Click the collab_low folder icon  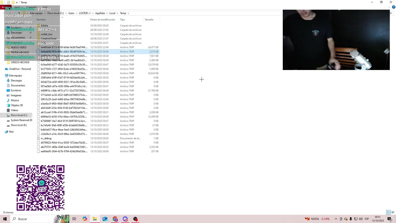pos(38,34)
